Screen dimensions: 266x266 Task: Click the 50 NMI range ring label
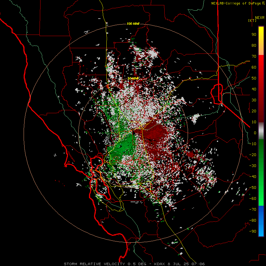coord(133,78)
